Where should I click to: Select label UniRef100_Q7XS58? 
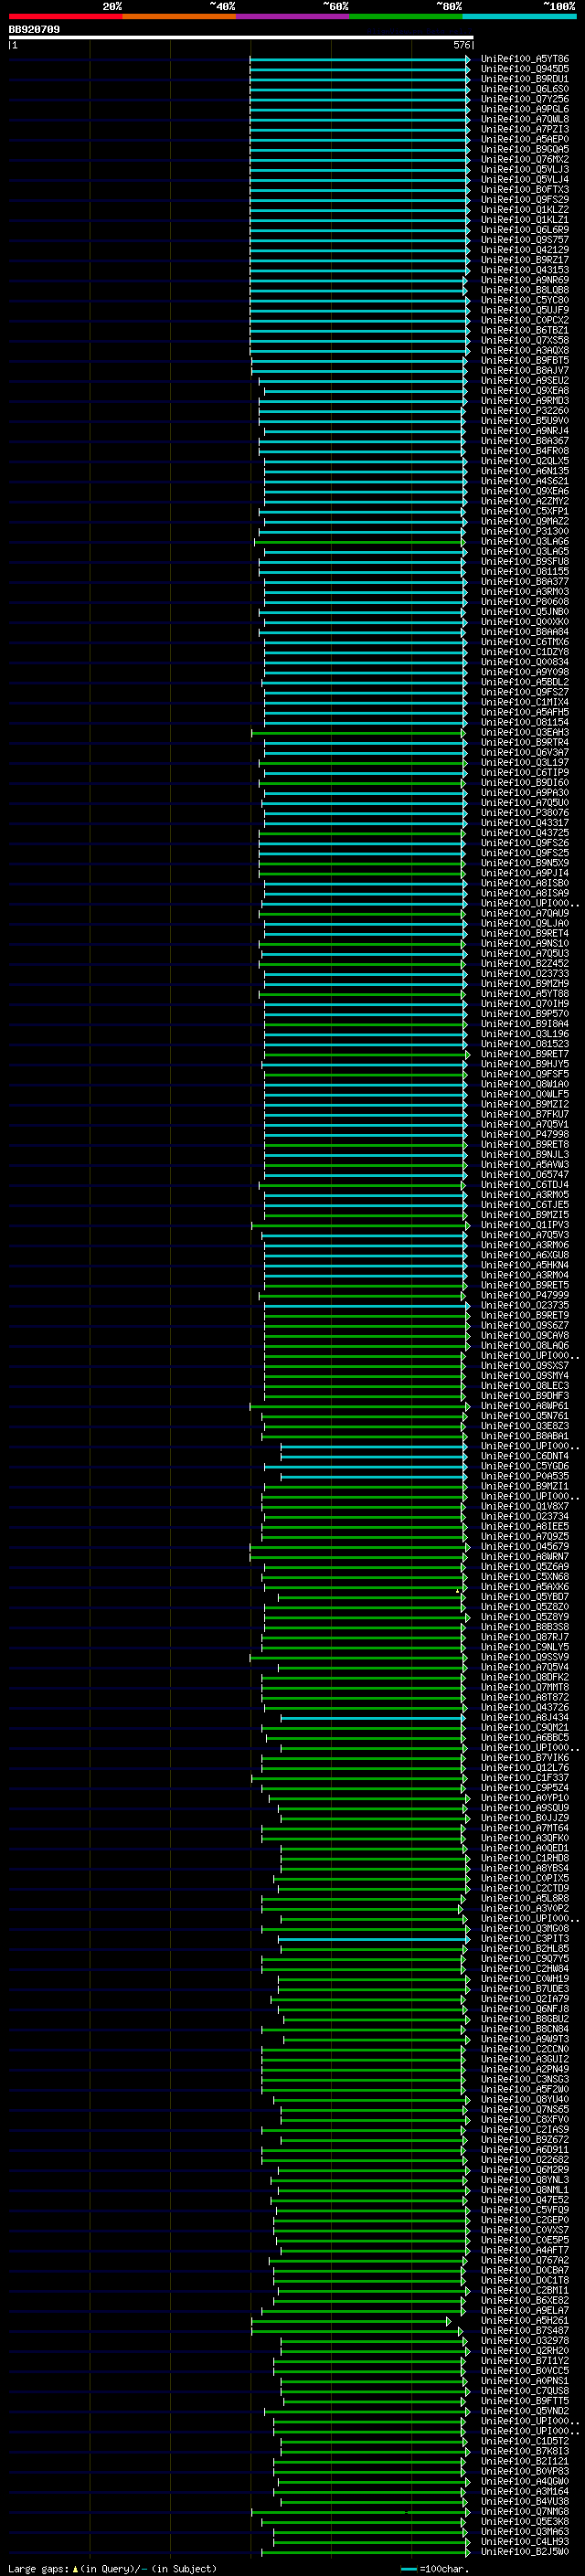524,340
